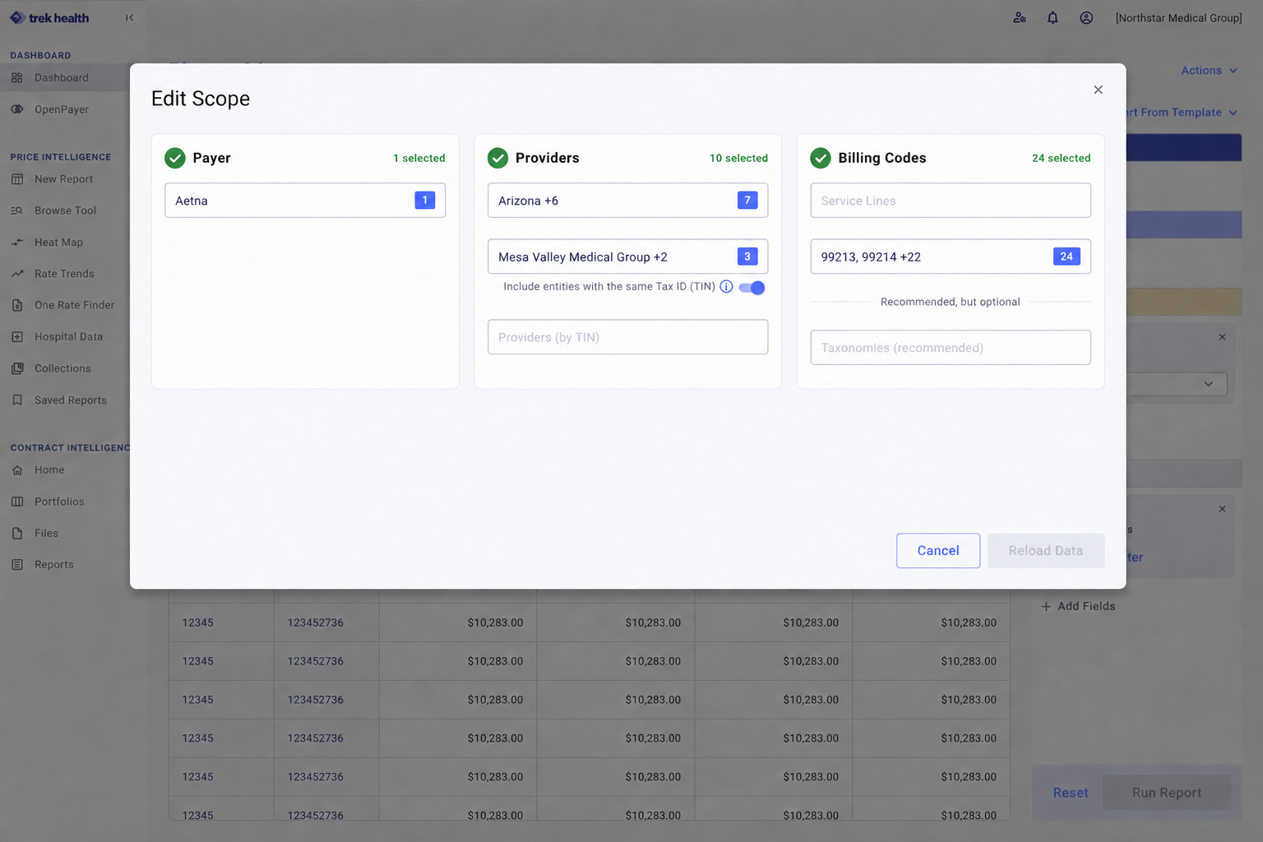Open OpenPayer in sidebar
Image resolution: width=1263 pixels, height=842 pixels.
click(x=62, y=109)
